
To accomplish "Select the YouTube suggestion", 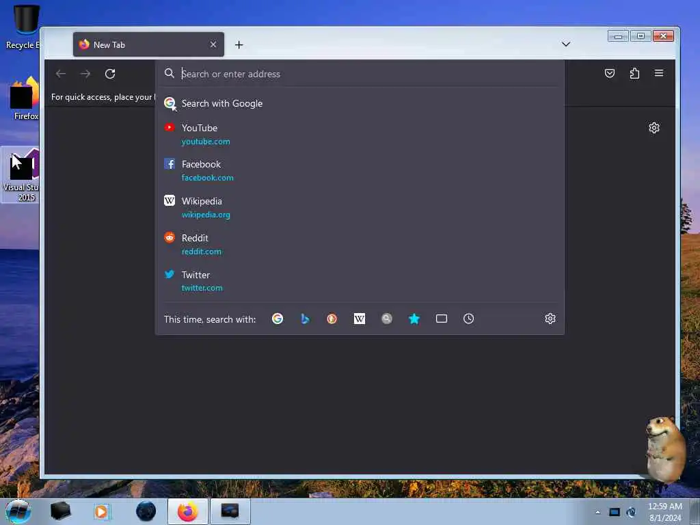I will [x=360, y=135].
